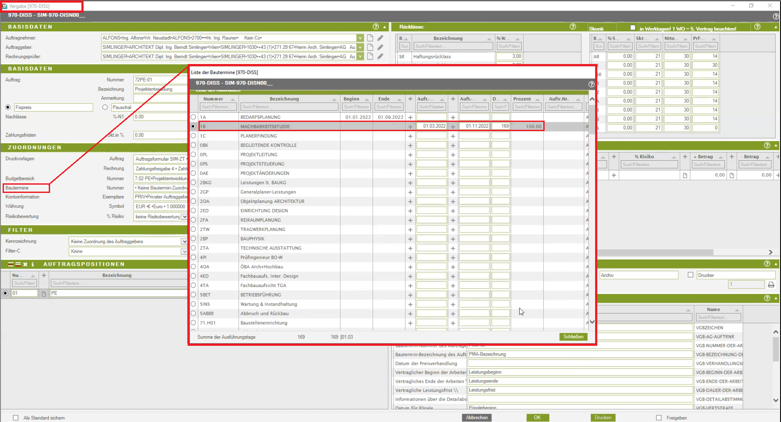The height and width of the screenshot is (422, 781).
Task: Click the Abbrechen button
Action: click(x=477, y=417)
